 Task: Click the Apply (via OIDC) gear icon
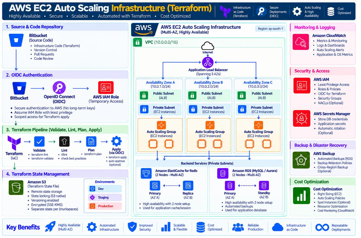coord(116,141)
